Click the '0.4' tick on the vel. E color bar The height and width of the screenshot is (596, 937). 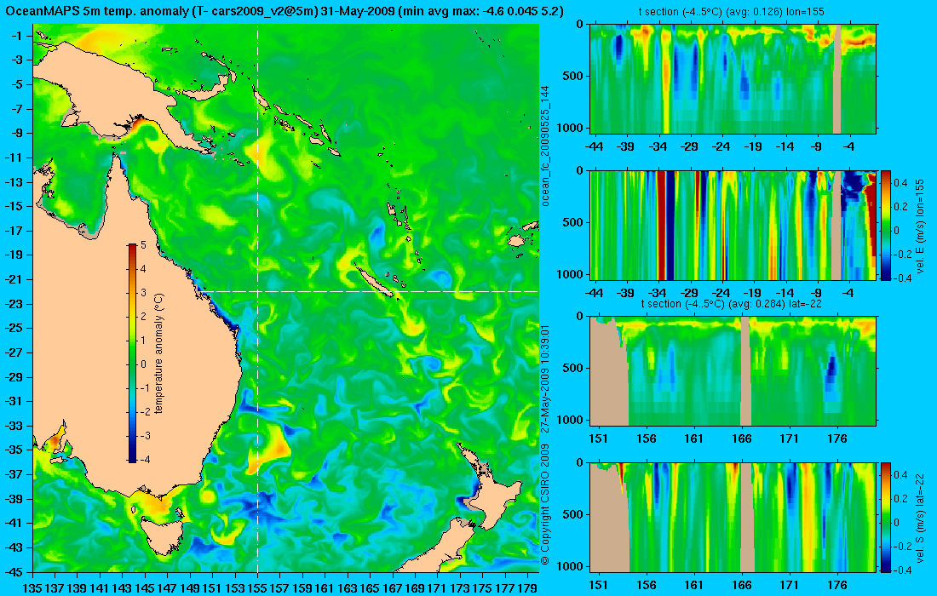coord(901,183)
